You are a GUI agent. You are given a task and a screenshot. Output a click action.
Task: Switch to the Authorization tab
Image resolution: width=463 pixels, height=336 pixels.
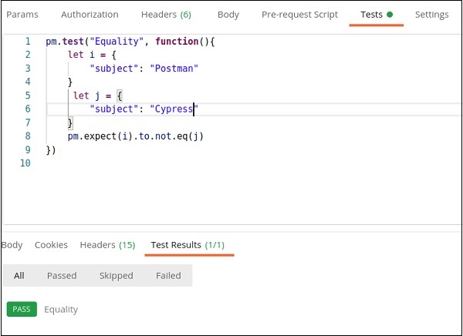[90, 15]
